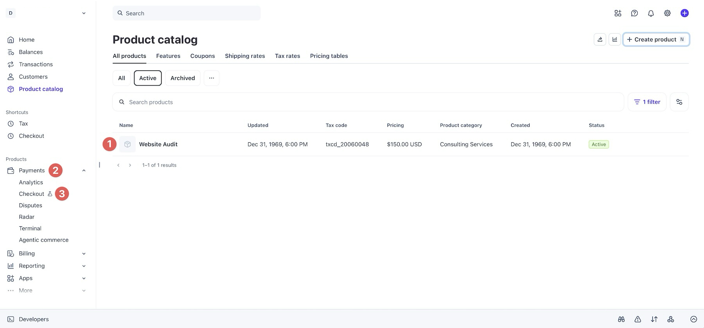Open the Shipping rates tab
The width and height of the screenshot is (704, 328).
tap(245, 56)
